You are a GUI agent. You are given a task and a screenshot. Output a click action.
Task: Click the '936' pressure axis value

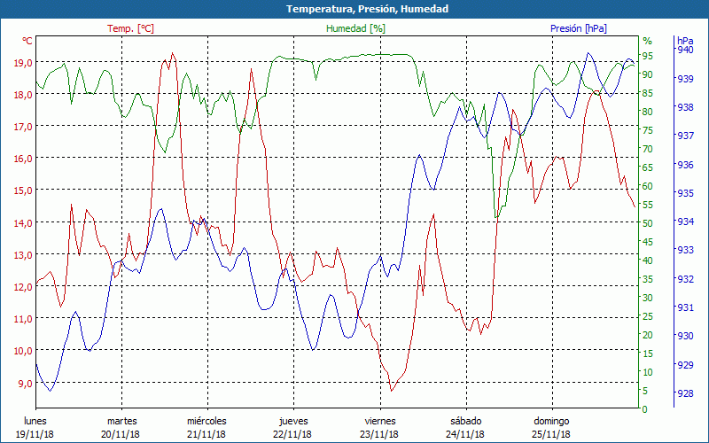coord(685,165)
